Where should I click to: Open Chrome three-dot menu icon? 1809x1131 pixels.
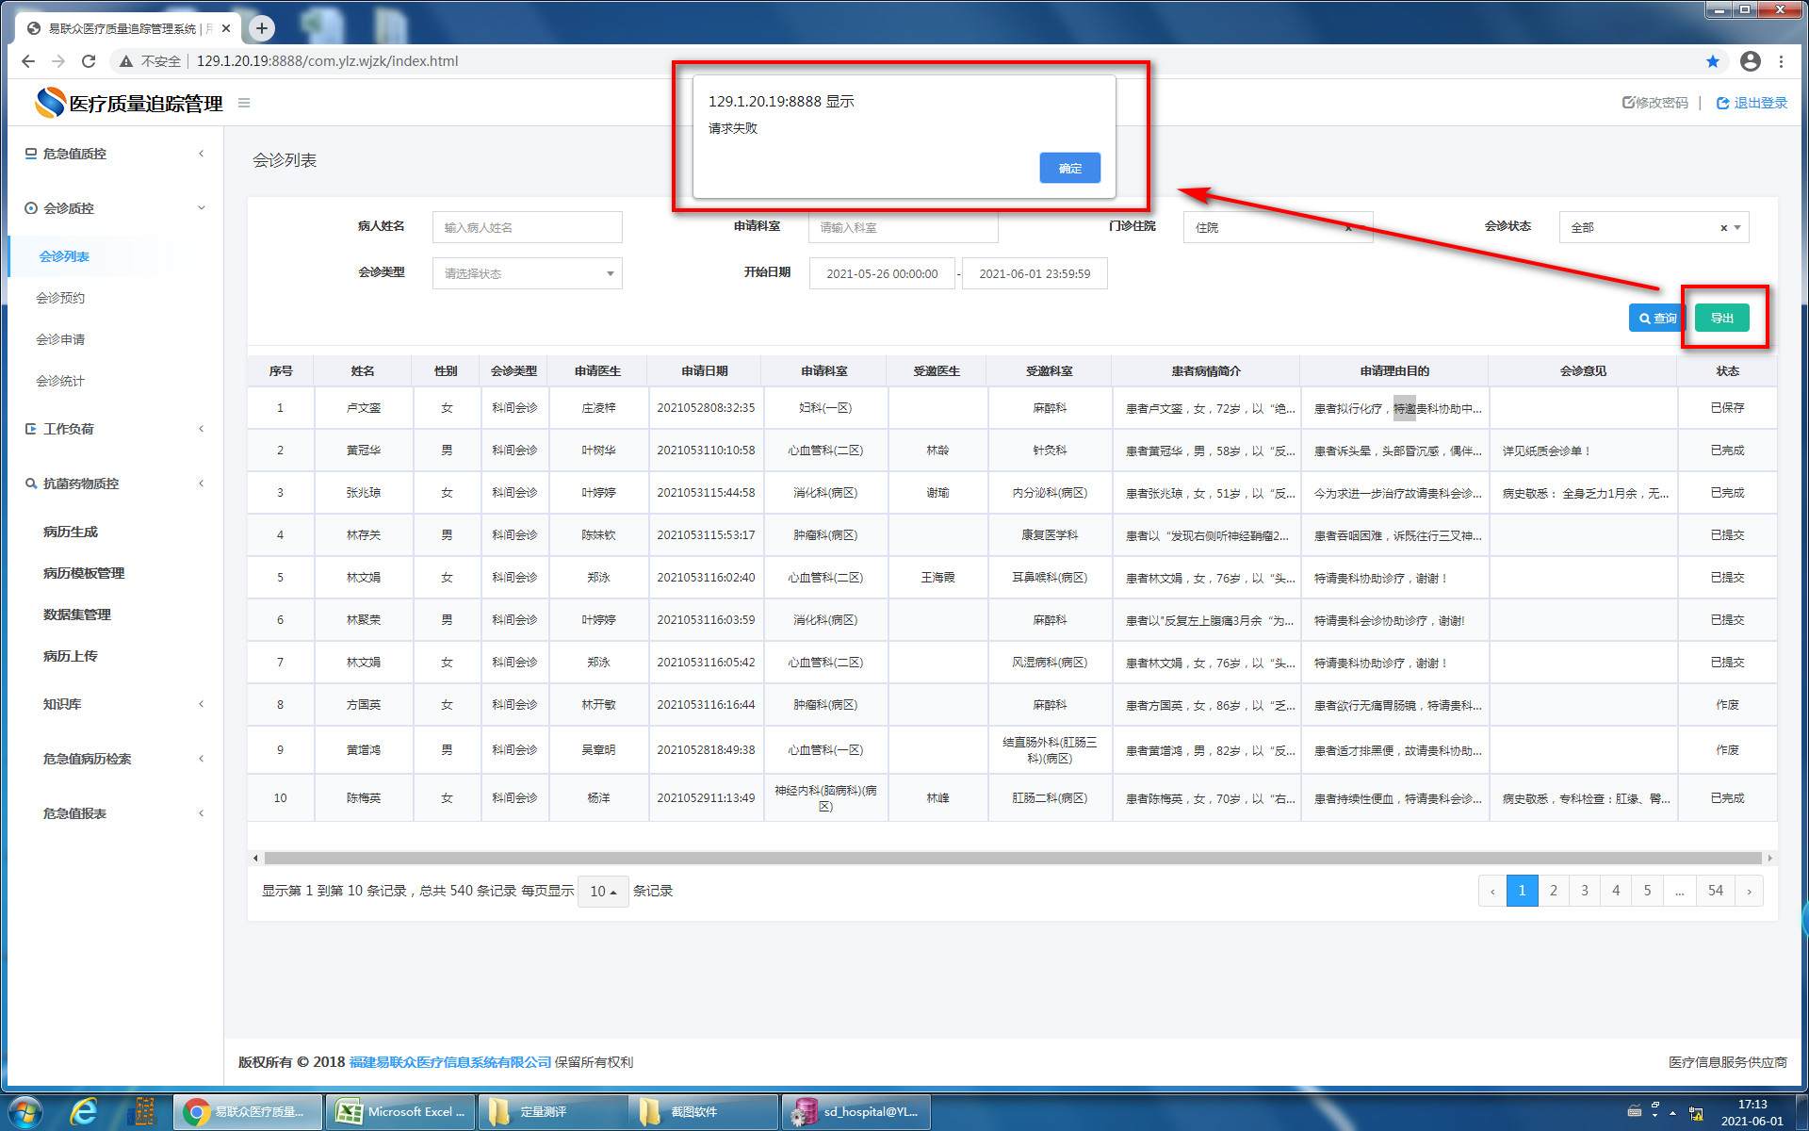(1781, 61)
